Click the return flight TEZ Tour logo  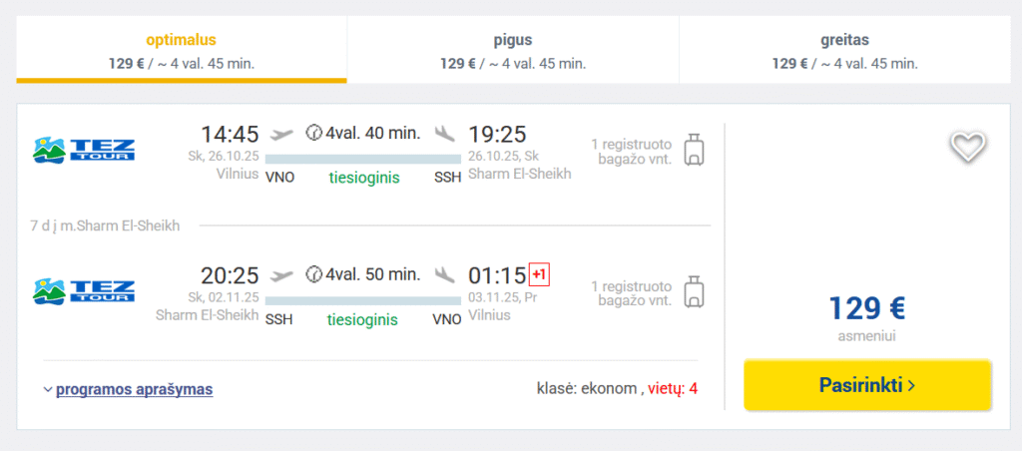[84, 290]
